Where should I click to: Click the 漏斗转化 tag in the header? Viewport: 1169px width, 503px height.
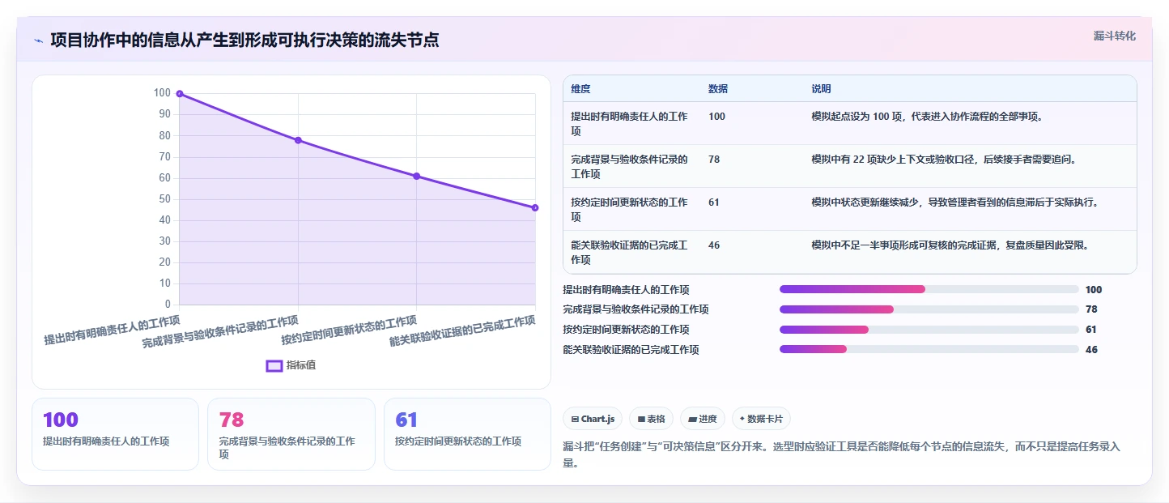click(1114, 36)
